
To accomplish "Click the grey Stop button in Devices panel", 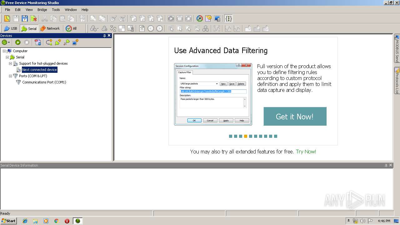I will (x=27, y=42).
